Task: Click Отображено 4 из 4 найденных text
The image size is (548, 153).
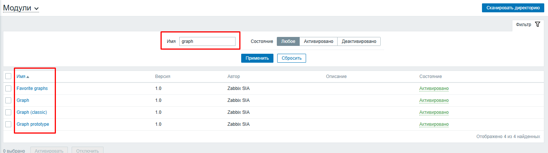Action: point(508,137)
